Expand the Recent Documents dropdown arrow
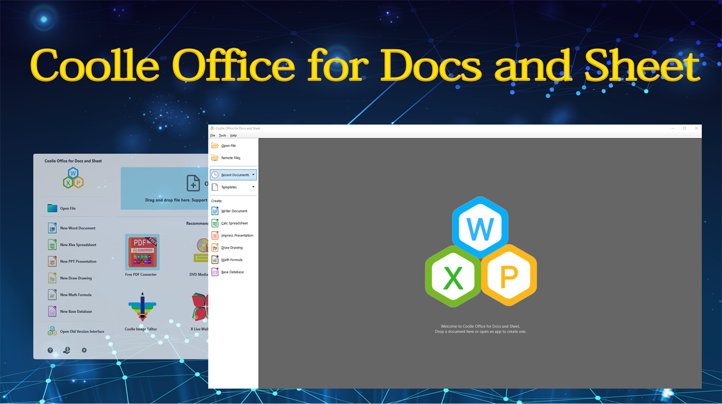722x404 pixels. click(x=253, y=174)
